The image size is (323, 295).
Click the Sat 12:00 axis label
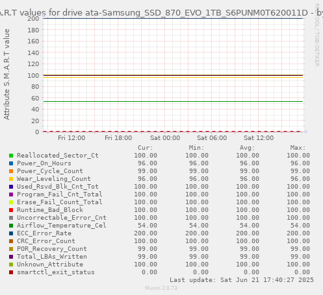(259, 138)
